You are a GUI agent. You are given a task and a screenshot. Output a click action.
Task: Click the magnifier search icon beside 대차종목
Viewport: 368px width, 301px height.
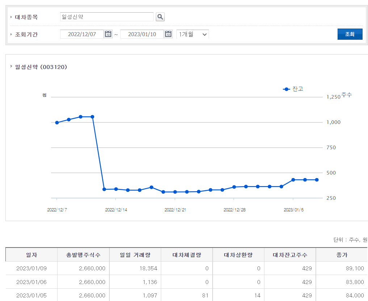coord(160,17)
